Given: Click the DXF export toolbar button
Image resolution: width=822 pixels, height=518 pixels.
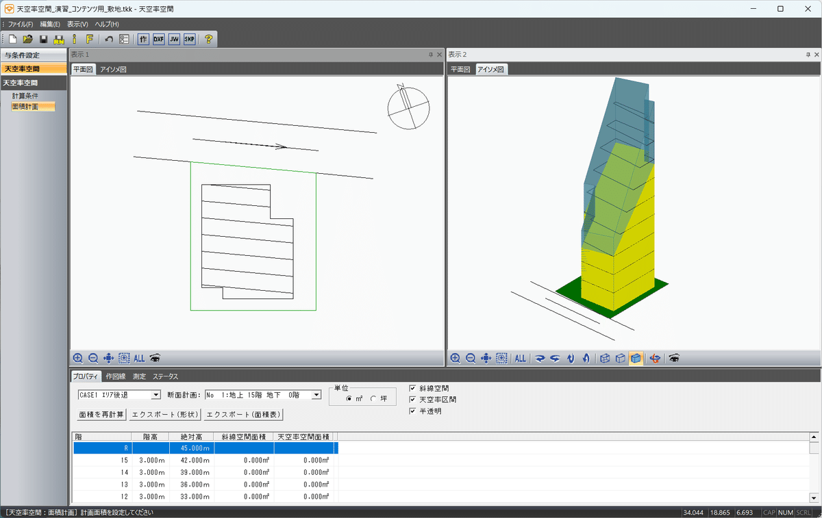Looking at the screenshot, I should pyautogui.click(x=159, y=39).
